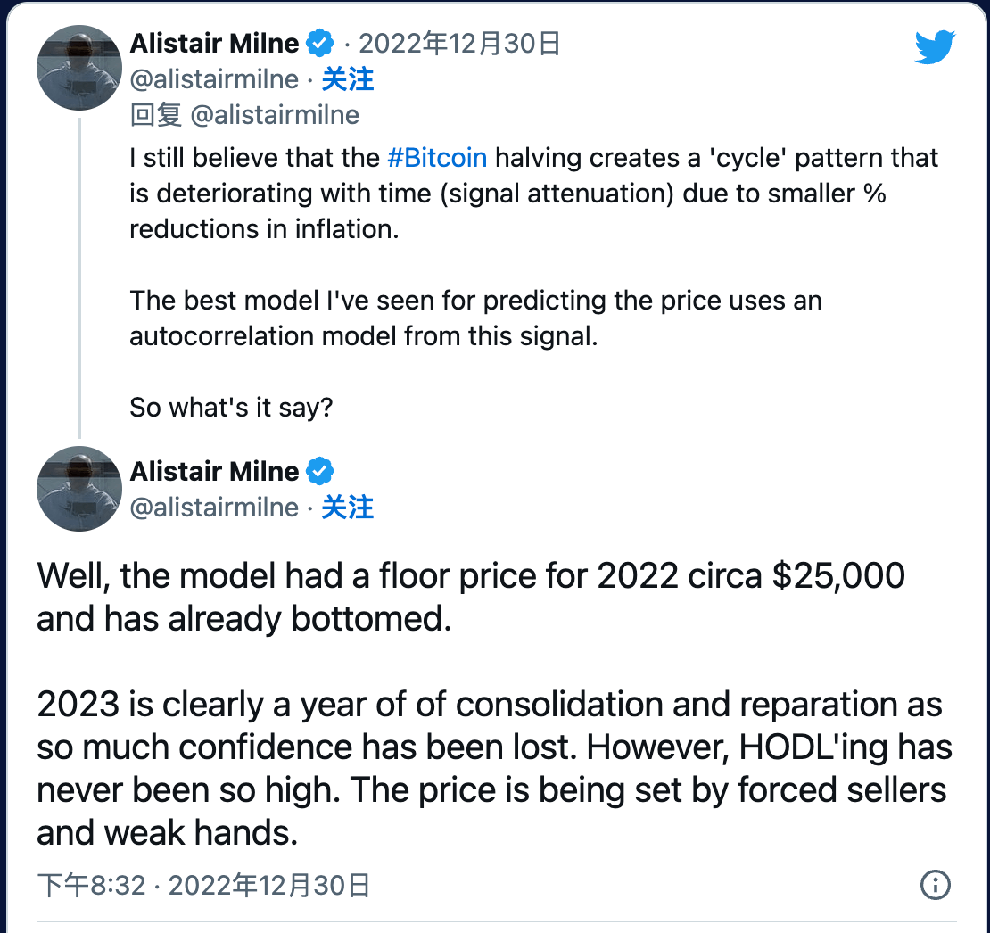Open the profile avatar of the replied-to tweet
Viewport: 990px width, 933px height.
tap(79, 68)
